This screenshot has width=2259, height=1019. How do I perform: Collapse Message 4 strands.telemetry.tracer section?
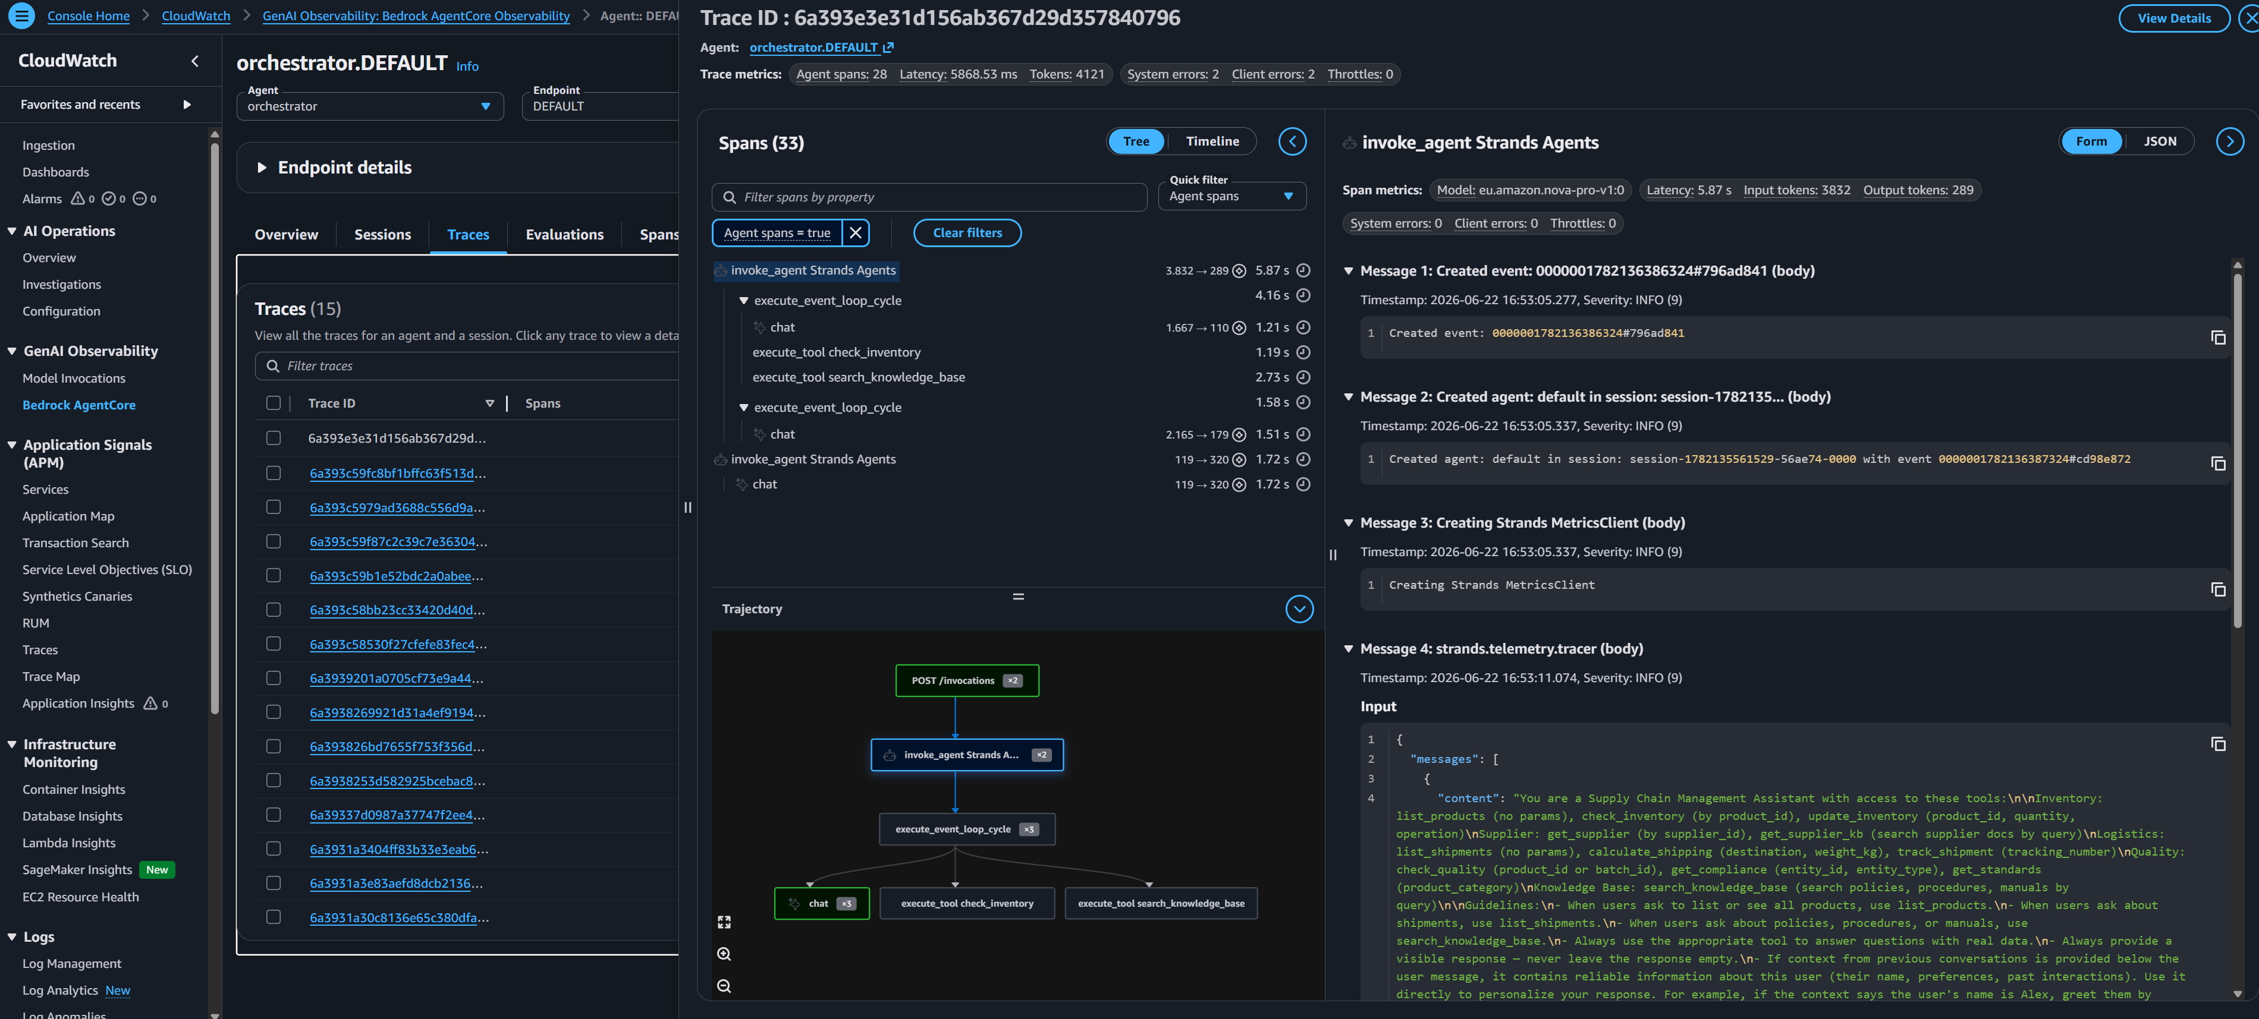[1349, 649]
